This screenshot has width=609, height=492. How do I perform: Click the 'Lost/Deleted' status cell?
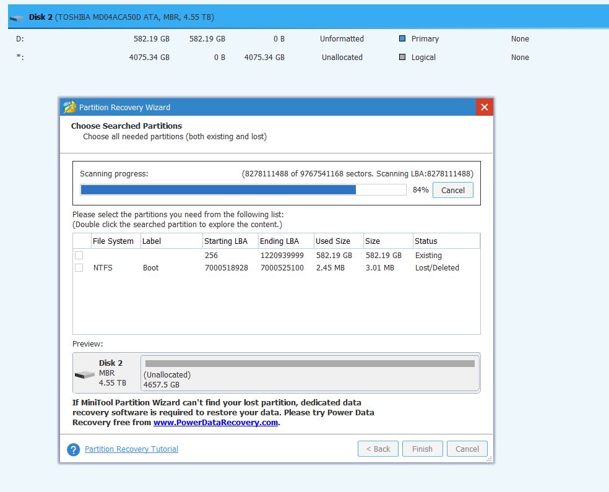437,267
